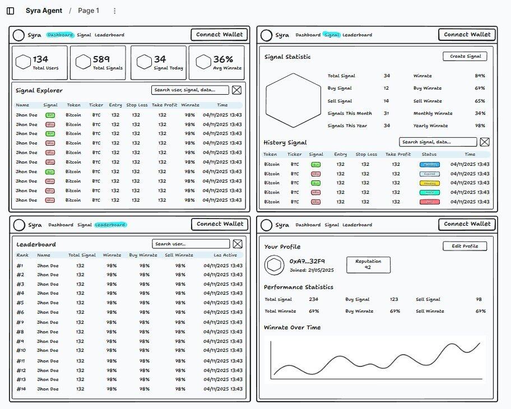Click the Search user, signal, data field
This screenshot has width=511, height=409.
190,90
